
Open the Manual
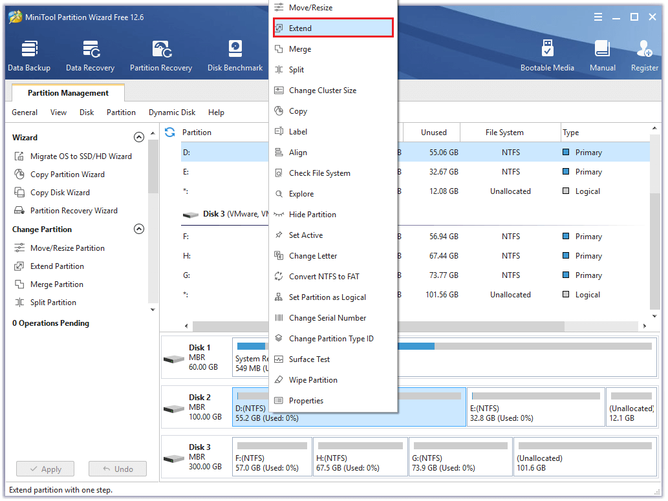[x=603, y=56]
